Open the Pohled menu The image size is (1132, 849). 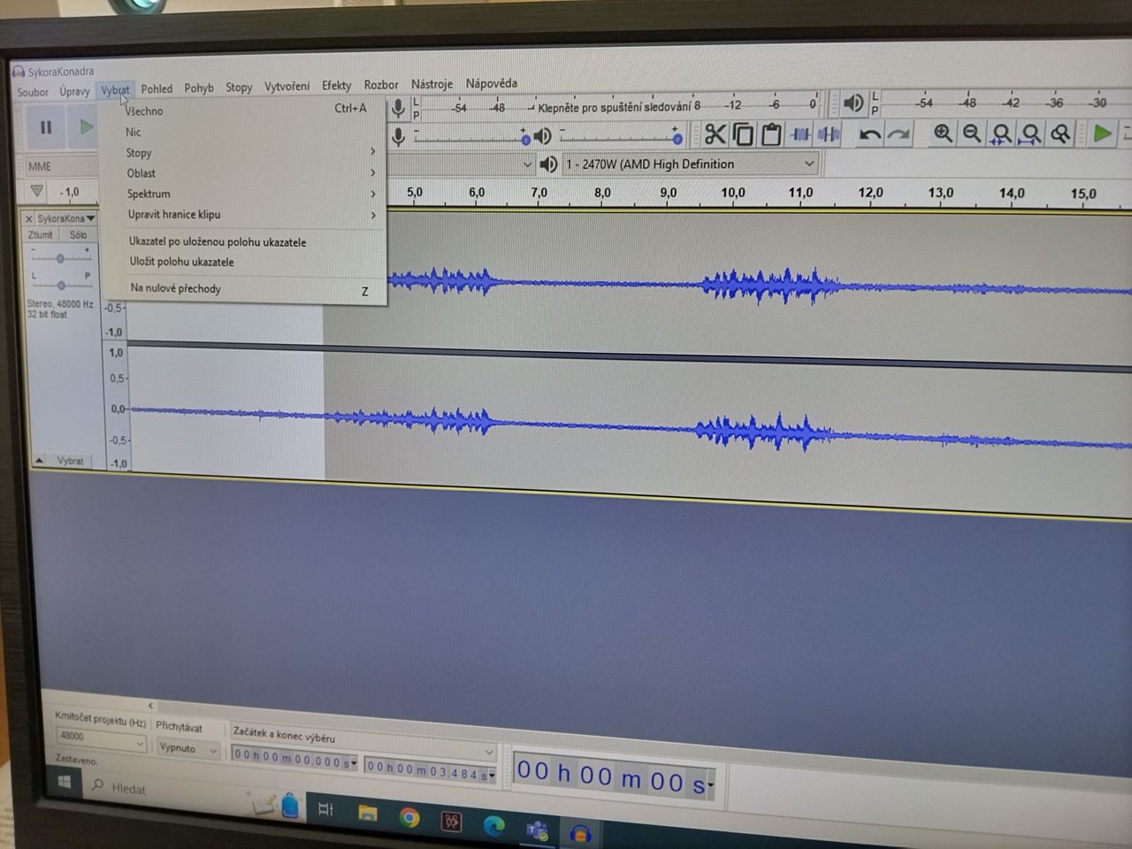[x=157, y=88]
